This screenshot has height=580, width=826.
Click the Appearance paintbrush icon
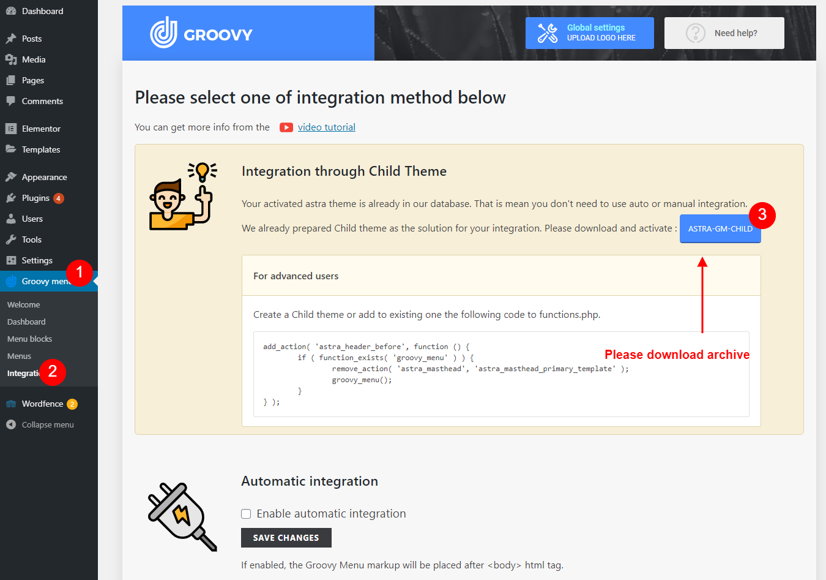tap(11, 177)
